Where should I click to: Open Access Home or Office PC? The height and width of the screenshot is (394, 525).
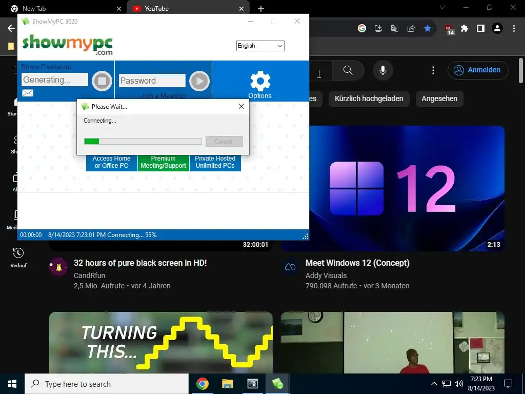click(x=111, y=162)
